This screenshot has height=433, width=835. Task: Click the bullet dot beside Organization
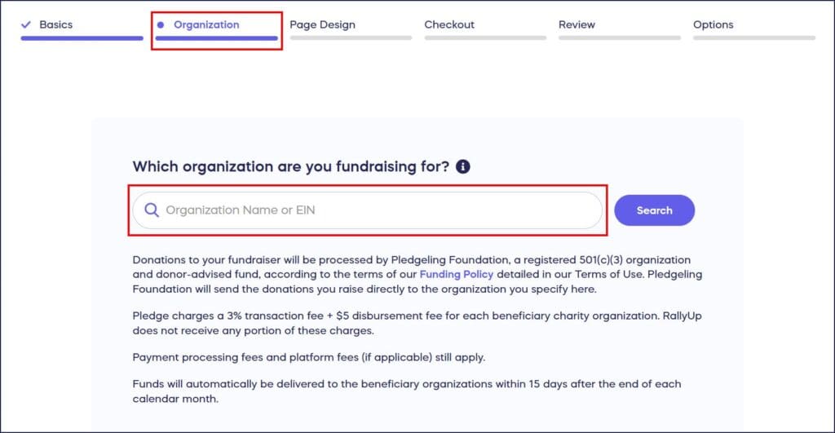coord(161,25)
